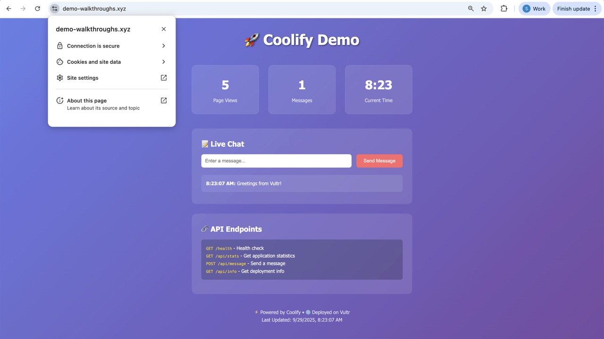This screenshot has height=339, width=604.
Task: Click the site information icon in address bar
Action: click(x=55, y=8)
